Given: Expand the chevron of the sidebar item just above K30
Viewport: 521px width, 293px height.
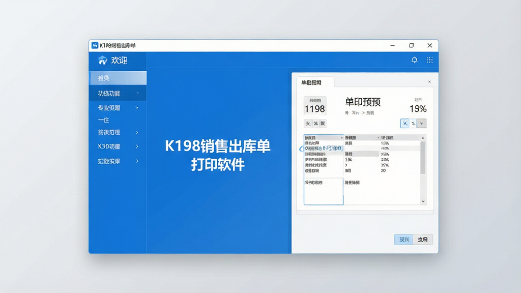Looking at the screenshot, I should click(137, 133).
